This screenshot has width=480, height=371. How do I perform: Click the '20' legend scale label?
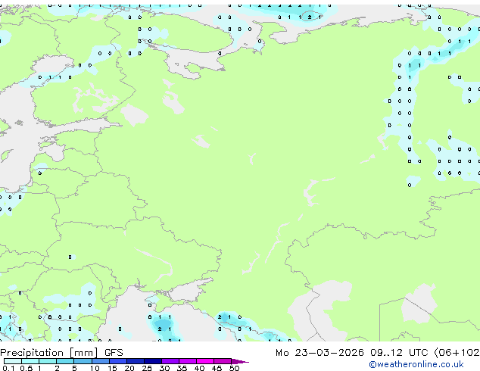[129, 368]
